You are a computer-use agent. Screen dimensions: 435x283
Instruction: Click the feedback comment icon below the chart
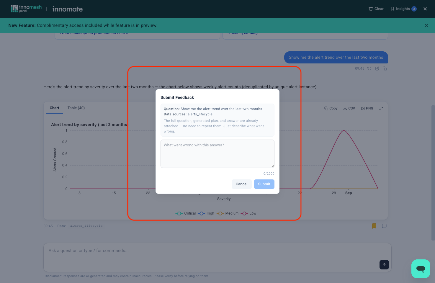tap(384, 226)
